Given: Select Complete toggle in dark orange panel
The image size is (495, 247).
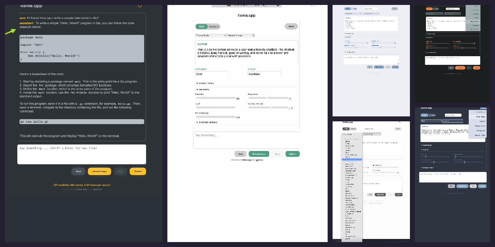Looking at the screenshot, I should [436, 9].
